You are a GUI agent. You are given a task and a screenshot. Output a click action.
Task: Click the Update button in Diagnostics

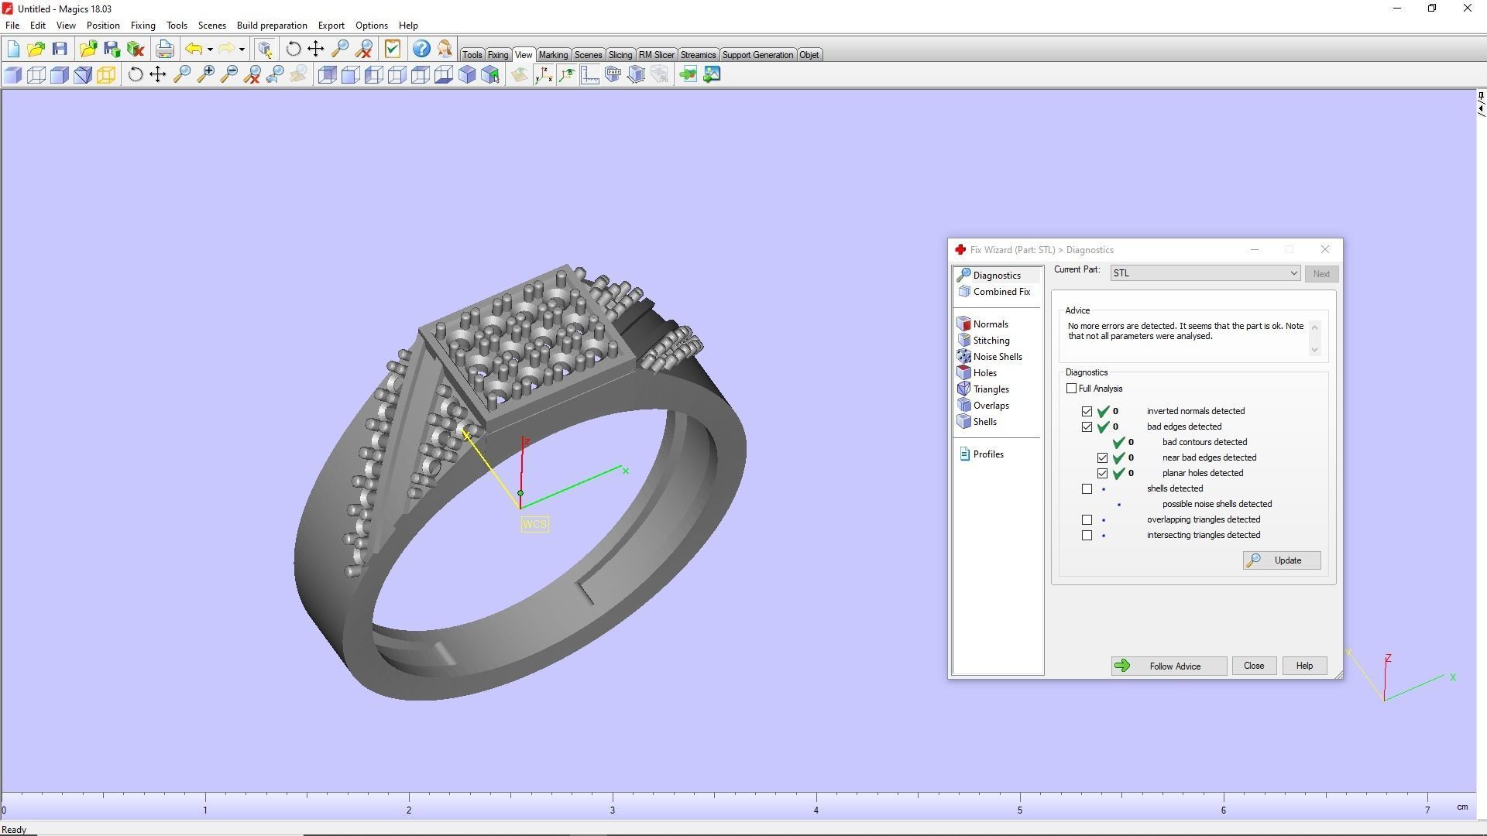click(x=1282, y=560)
